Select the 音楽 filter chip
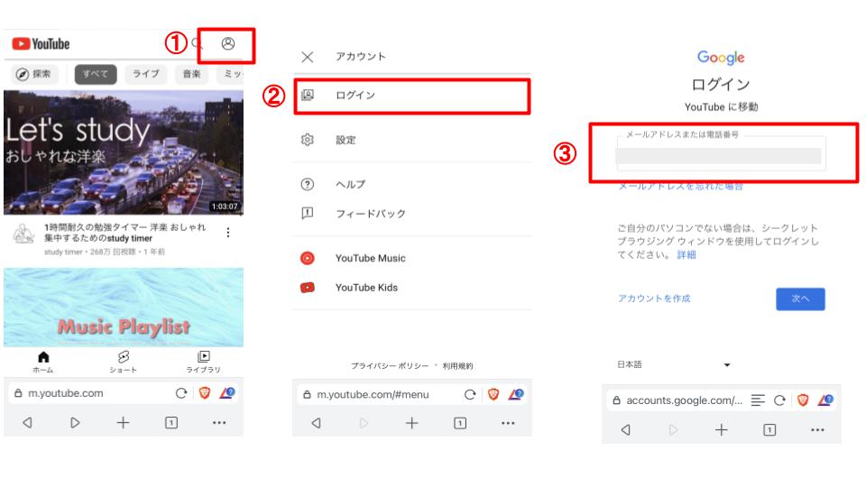Screen dimensions: 866x487 pos(191,74)
